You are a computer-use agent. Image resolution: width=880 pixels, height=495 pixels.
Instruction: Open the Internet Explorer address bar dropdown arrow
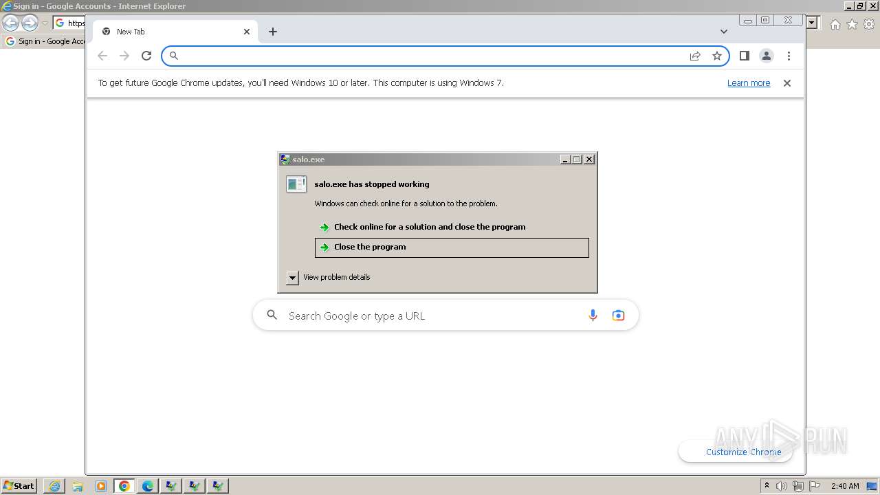[x=812, y=23]
